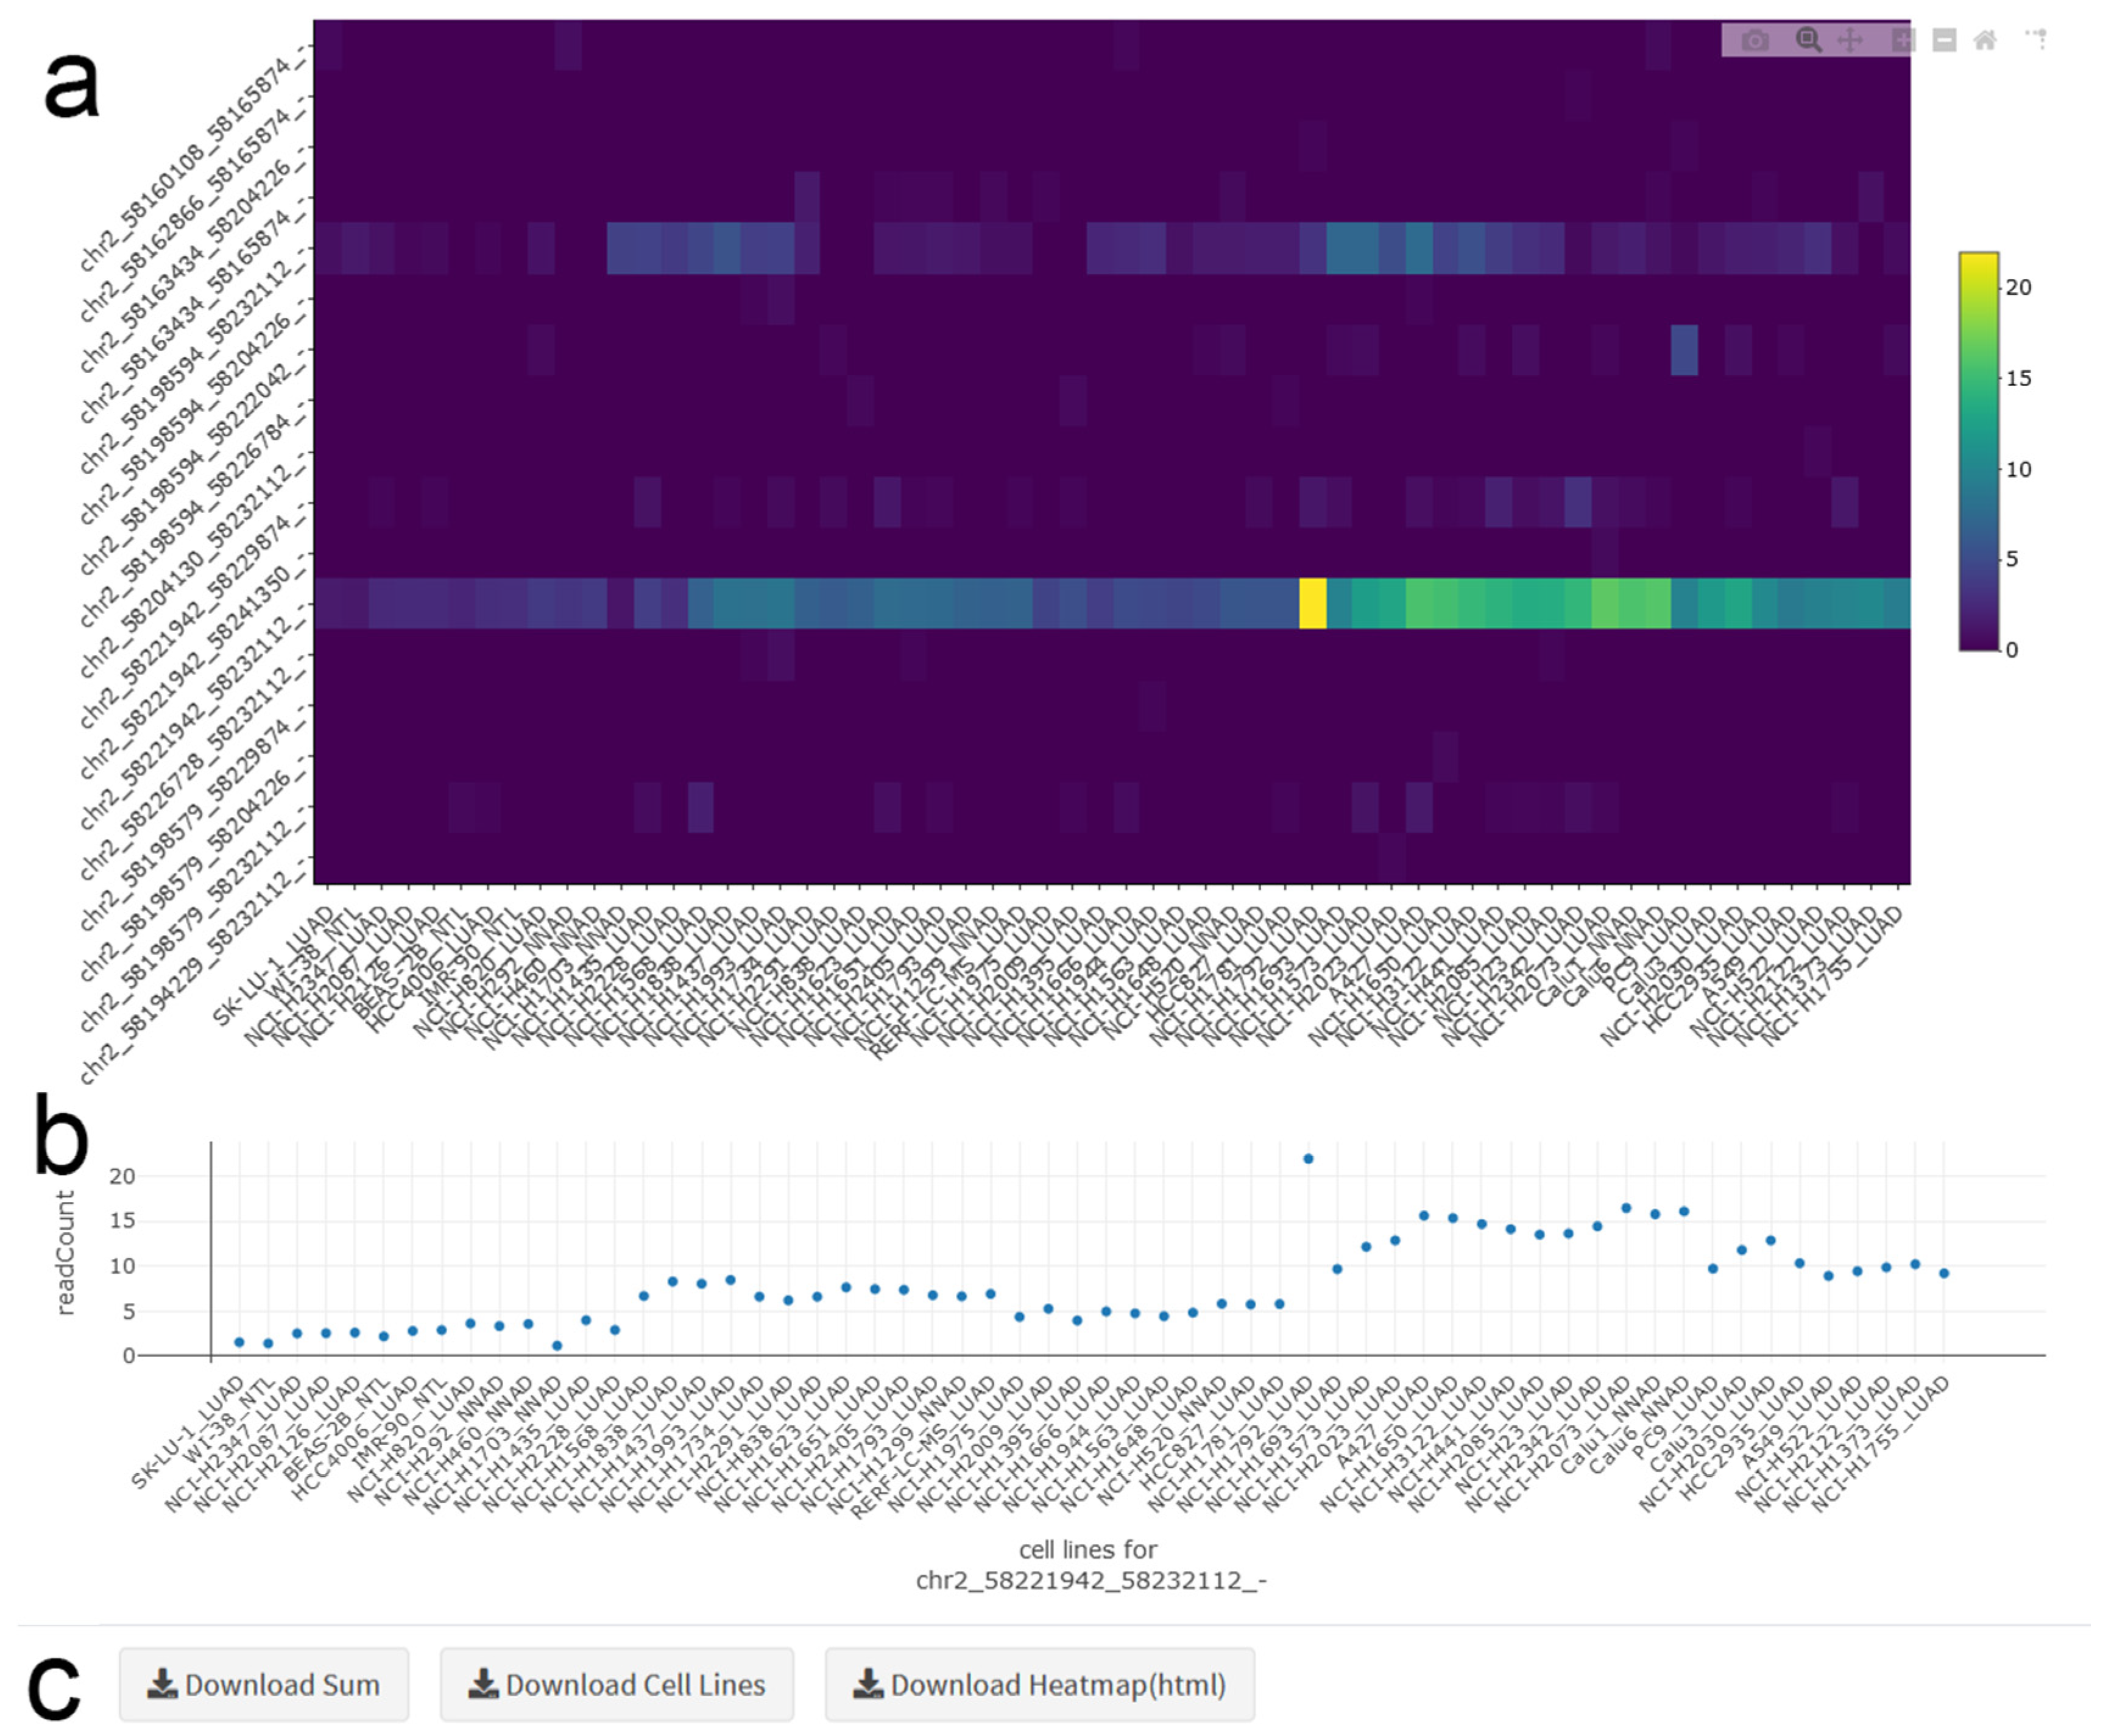The height and width of the screenshot is (1736, 2111).
Task: Select the Zoom magnifier tool in modebar
Action: pos(1808,40)
